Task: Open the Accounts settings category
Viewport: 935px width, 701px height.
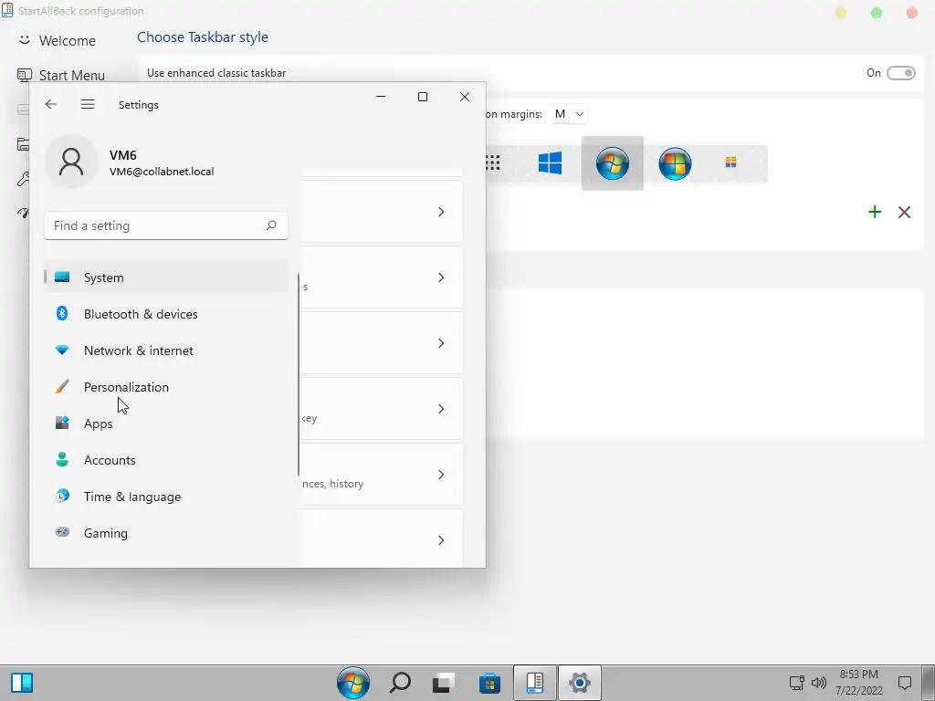Action: [166, 460]
